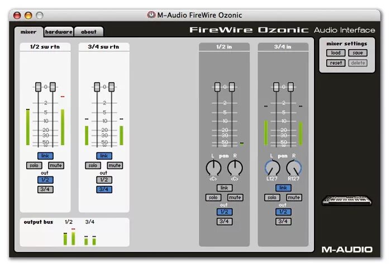391x268 pixels.
Task: Click left fader handle of 3/4 sw rtn
Action: (97, 87)
